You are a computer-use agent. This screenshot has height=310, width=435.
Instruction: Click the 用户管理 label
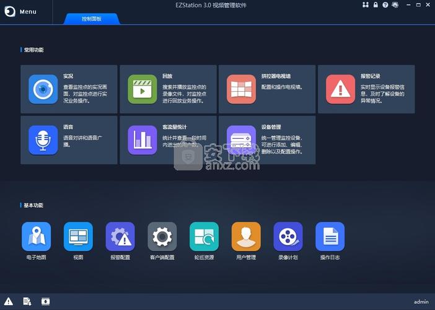tap(246, 257)
